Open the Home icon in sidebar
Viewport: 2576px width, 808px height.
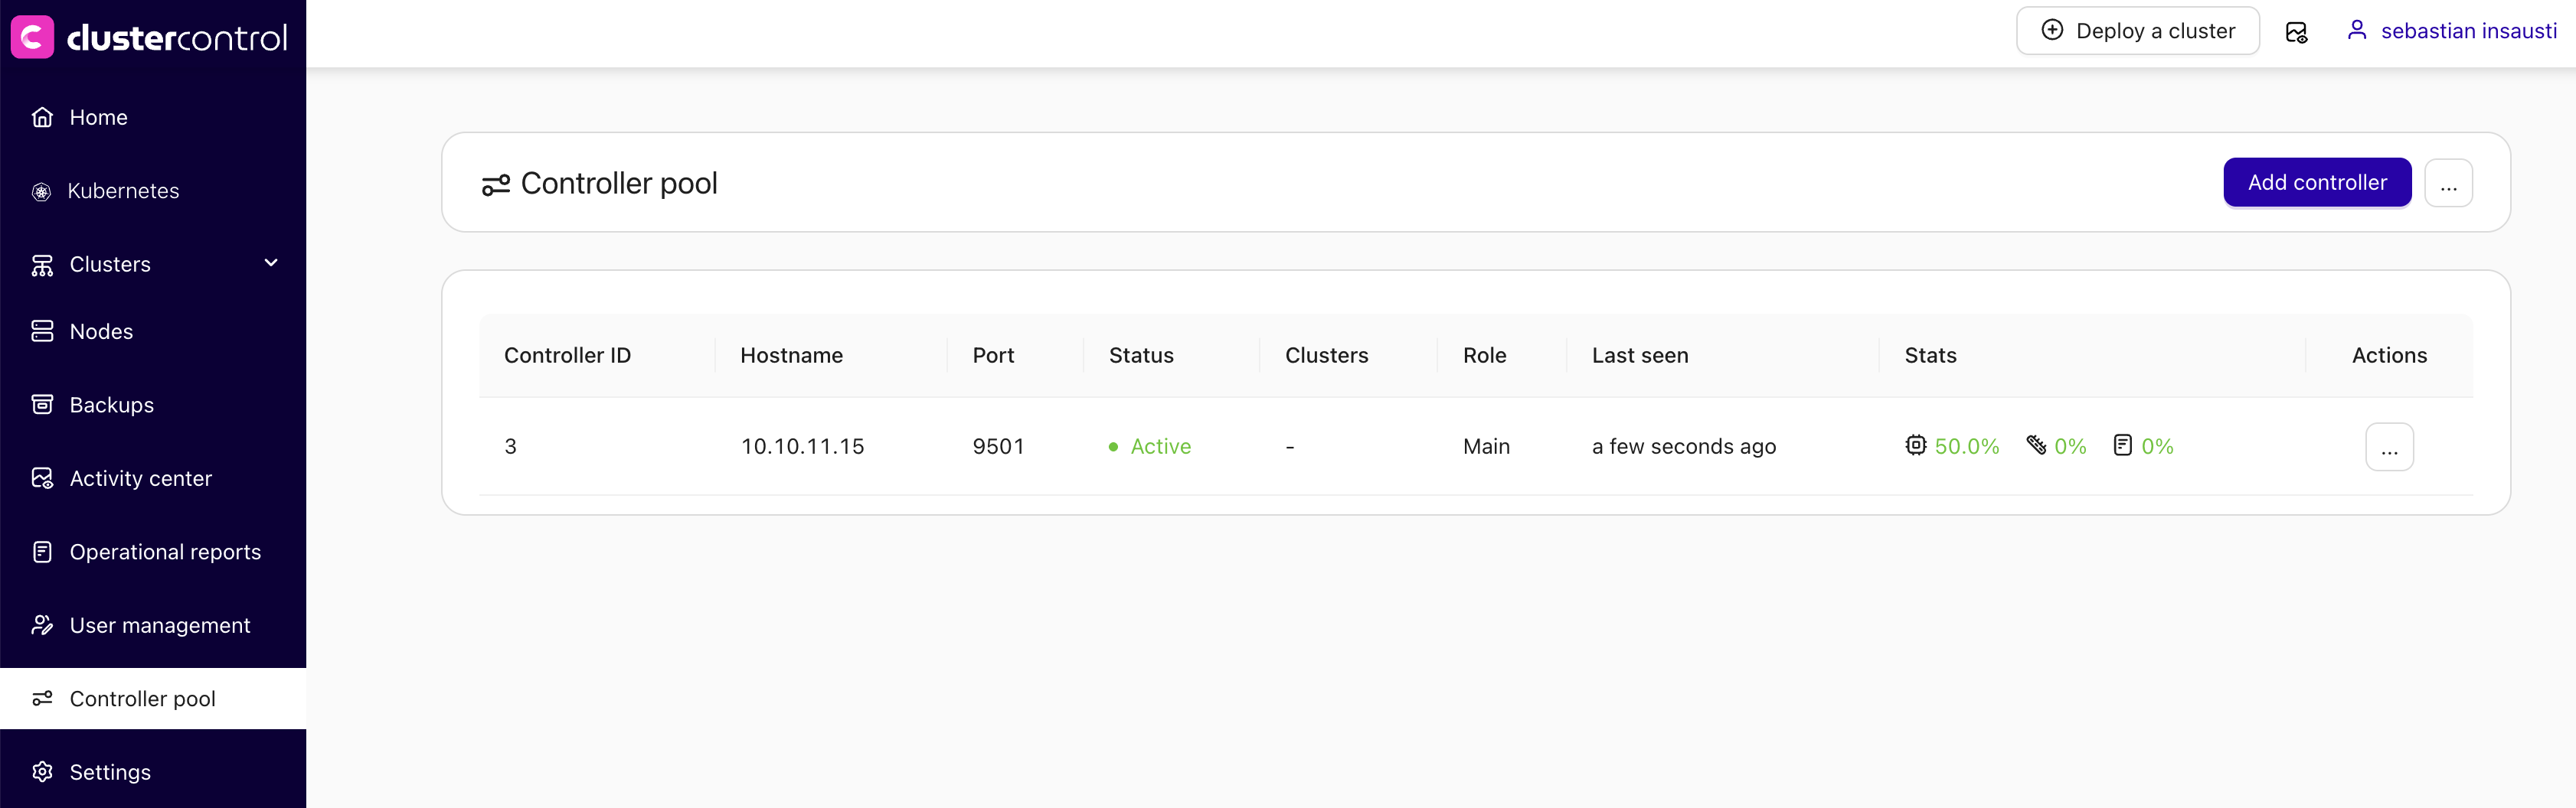(41, 116)
